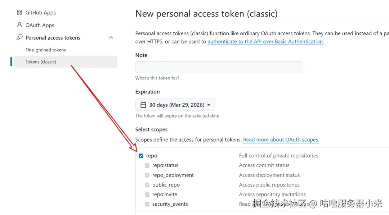Open GitHub Apps settings page
The image size is (389, 215).
pyautogui.click(x=41, y=13)
